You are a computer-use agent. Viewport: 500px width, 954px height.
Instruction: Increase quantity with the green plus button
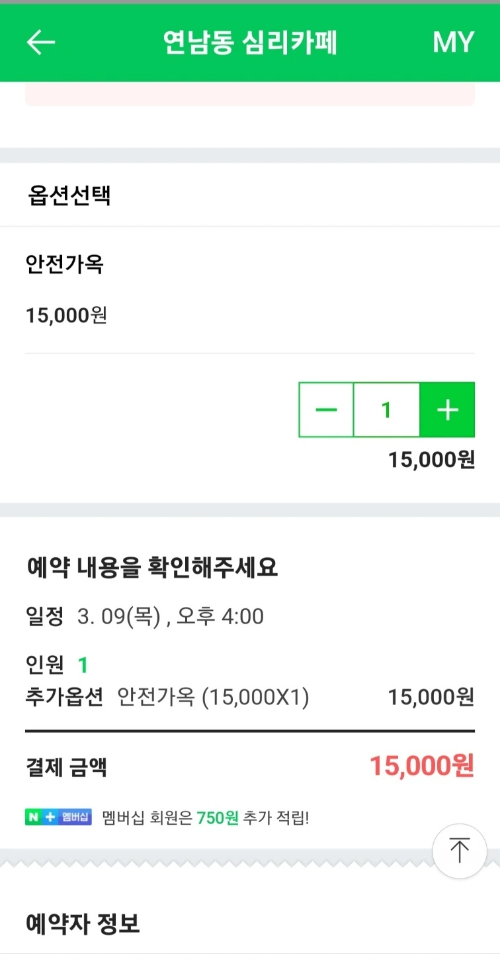(x=448, y=409)
